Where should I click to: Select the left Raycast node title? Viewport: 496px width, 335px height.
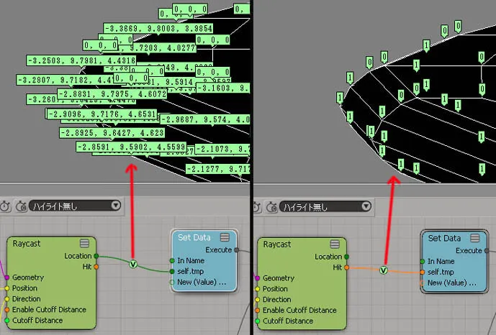coord(27,244)
